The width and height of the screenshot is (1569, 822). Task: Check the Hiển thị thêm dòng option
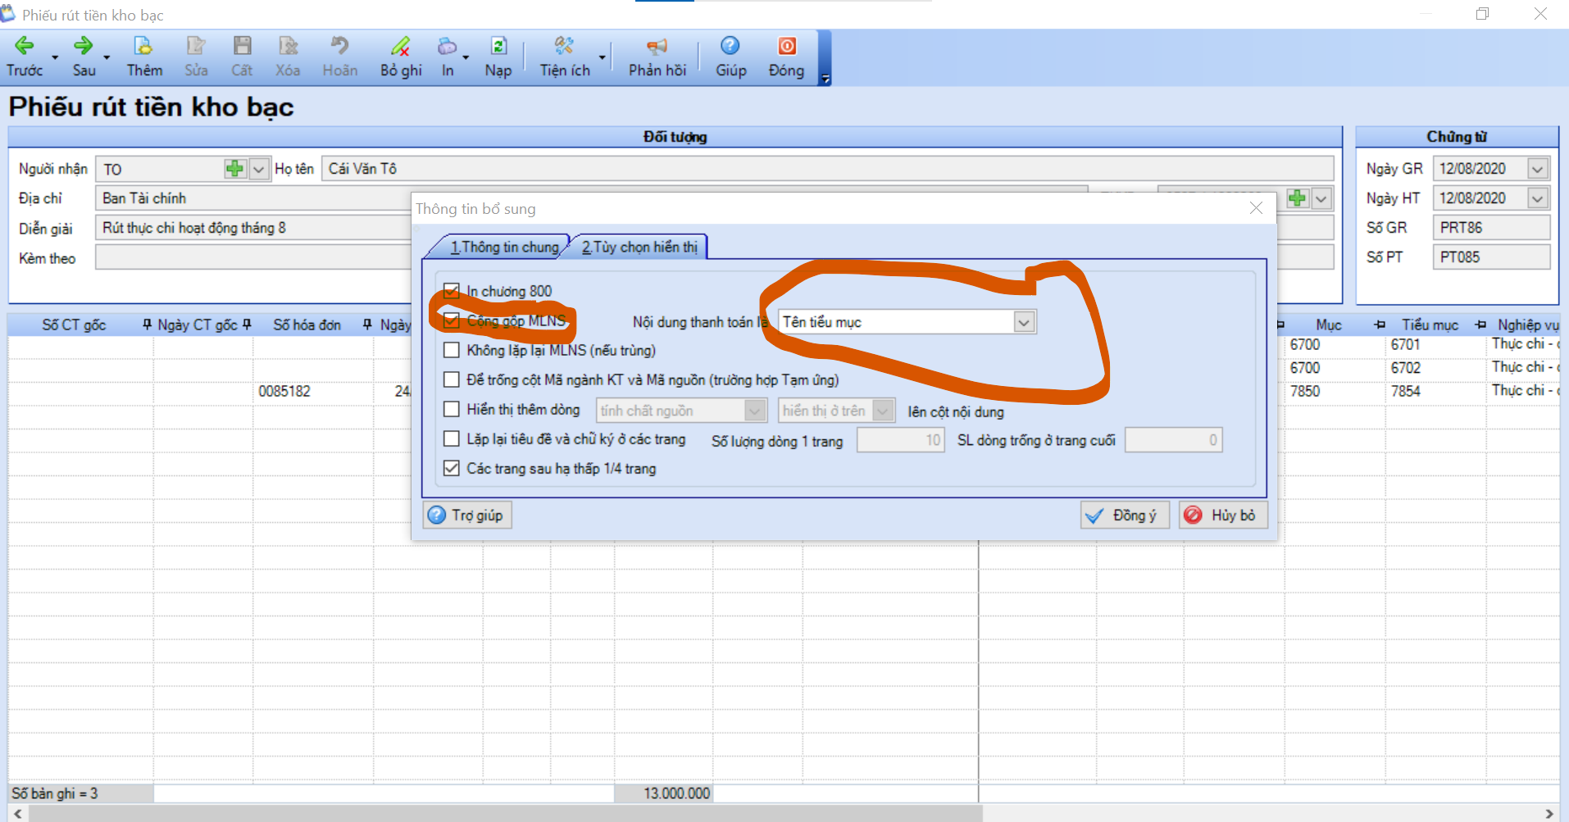[451, 409]
